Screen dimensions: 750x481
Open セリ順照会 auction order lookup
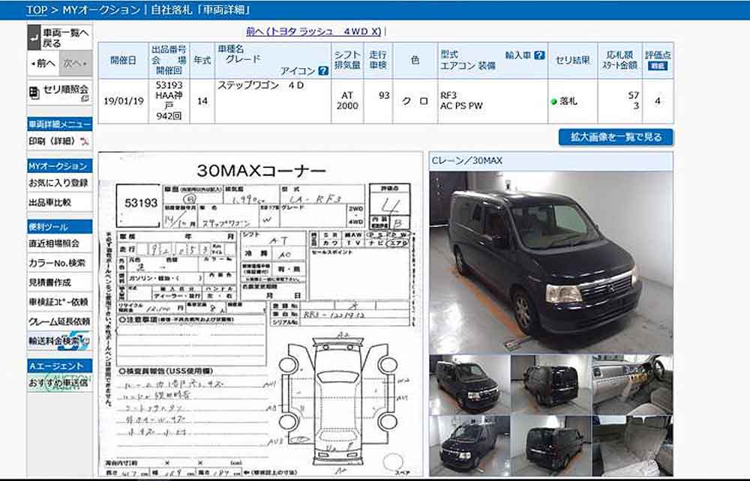(x=60, y=92)
